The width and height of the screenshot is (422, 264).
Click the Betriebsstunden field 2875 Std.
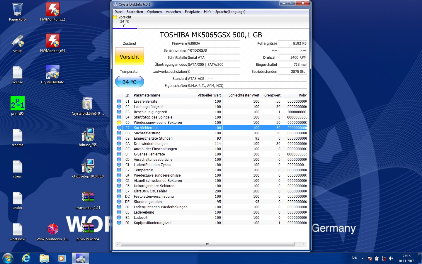(x=292, y=72)
